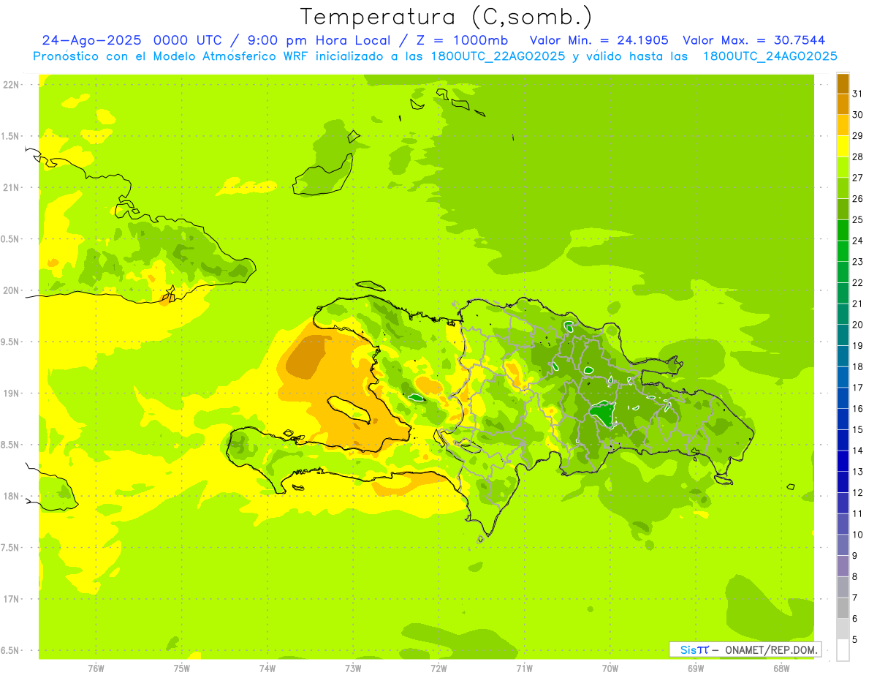Click the yellow colorbar swatch between 28 and 29
Screen dimensions: 877x678
843,146
